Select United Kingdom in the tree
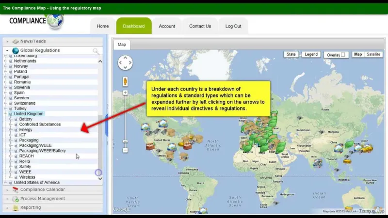This screenshot has width=388, height=218. point(29,114)
